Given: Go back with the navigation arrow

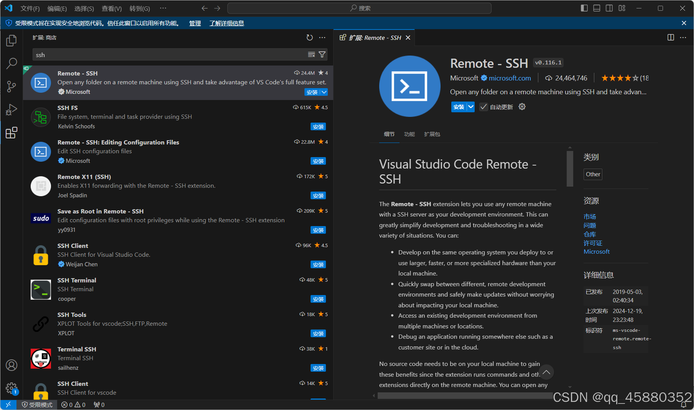Looking at the screenshot, I should pyautogui.click(x=205, y=8).
